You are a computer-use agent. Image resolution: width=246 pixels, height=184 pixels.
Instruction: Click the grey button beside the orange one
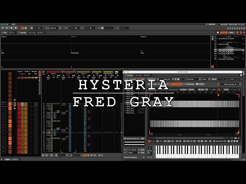coord(232,33)
